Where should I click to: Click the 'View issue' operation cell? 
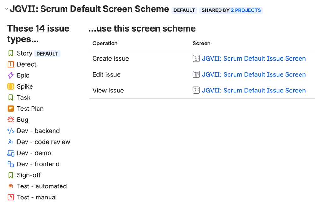pos(108,91)
